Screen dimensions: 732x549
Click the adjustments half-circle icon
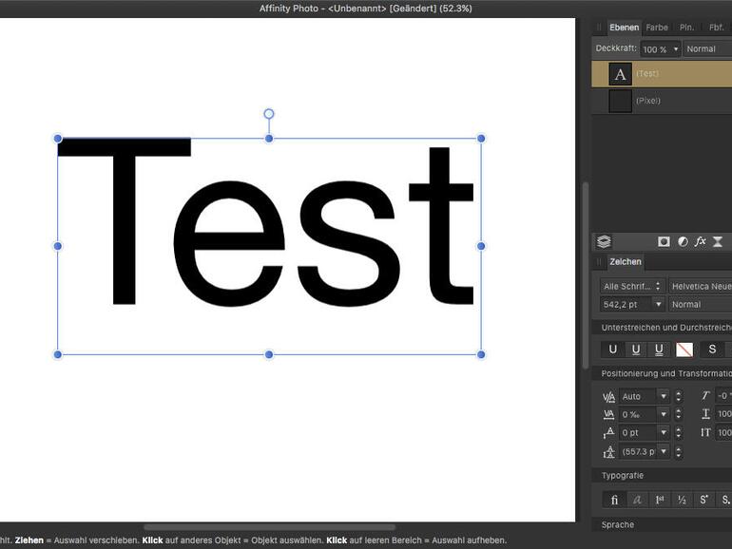pyautogui.click(x=683, y=242)
